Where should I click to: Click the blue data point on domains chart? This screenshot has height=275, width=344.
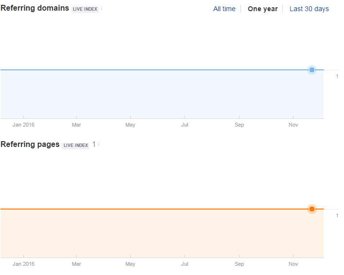312,70
